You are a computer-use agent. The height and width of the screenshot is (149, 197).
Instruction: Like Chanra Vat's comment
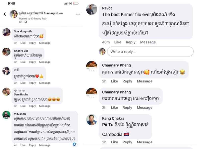click(x=23, y=62)
